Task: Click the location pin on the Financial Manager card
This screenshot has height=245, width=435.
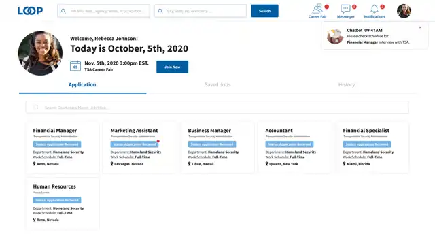Action: [35, 163]
